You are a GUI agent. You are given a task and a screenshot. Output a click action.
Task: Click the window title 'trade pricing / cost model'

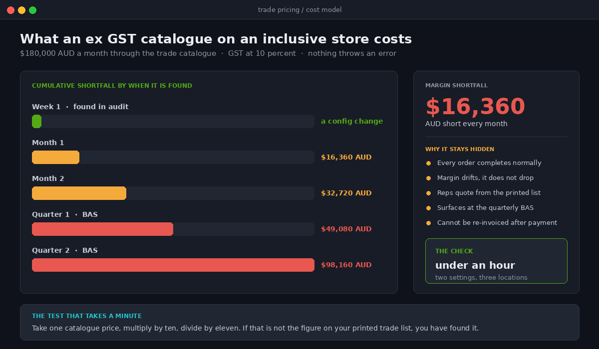299,10
